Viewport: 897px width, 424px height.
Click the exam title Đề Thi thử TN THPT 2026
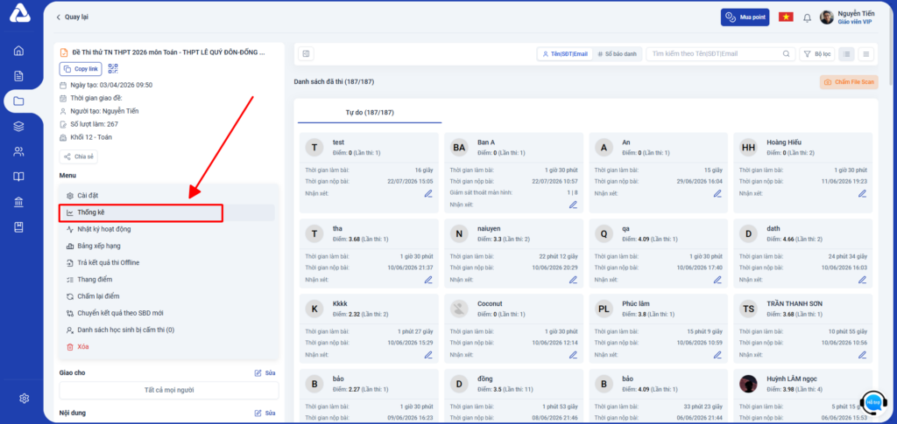pos(169,52)
